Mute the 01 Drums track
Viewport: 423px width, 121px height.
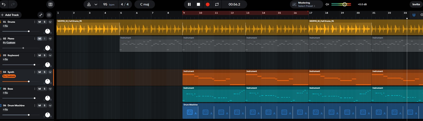pos(40,22)
